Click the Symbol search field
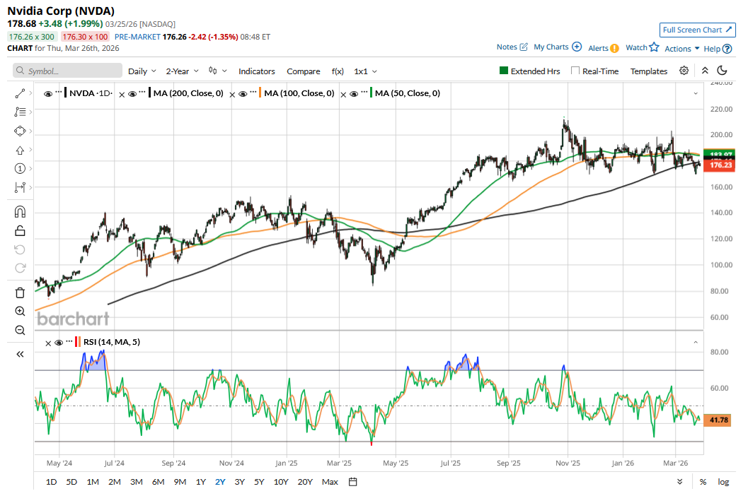The width and height of the screenshot is (743, 496). (x=68, y=71)
